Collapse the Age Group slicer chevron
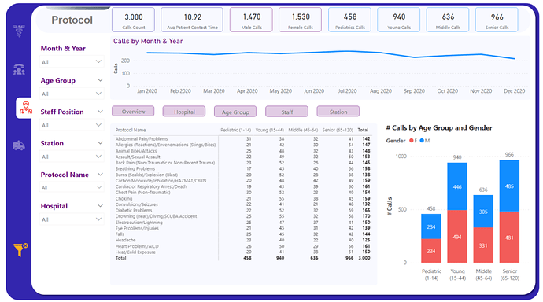This screenshot has width=543, height=302. 100,80
